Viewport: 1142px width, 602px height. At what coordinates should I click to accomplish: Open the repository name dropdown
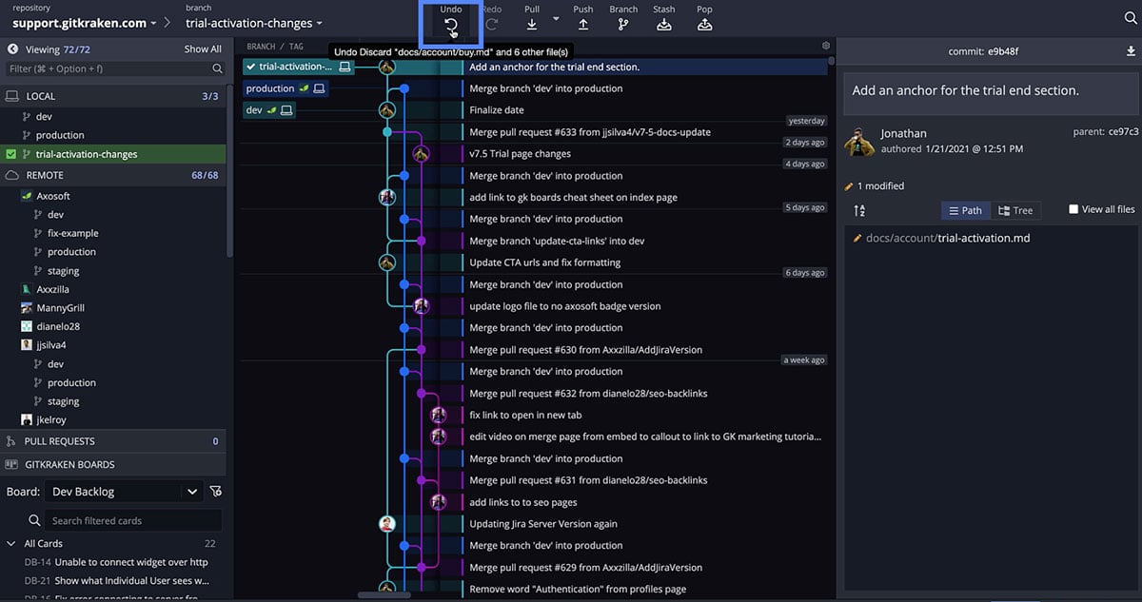87,23
